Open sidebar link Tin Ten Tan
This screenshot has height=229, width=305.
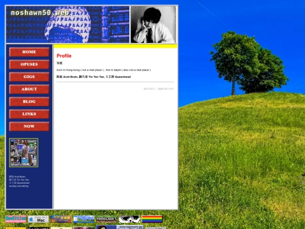pyautogui.click(x=19, y=180)
